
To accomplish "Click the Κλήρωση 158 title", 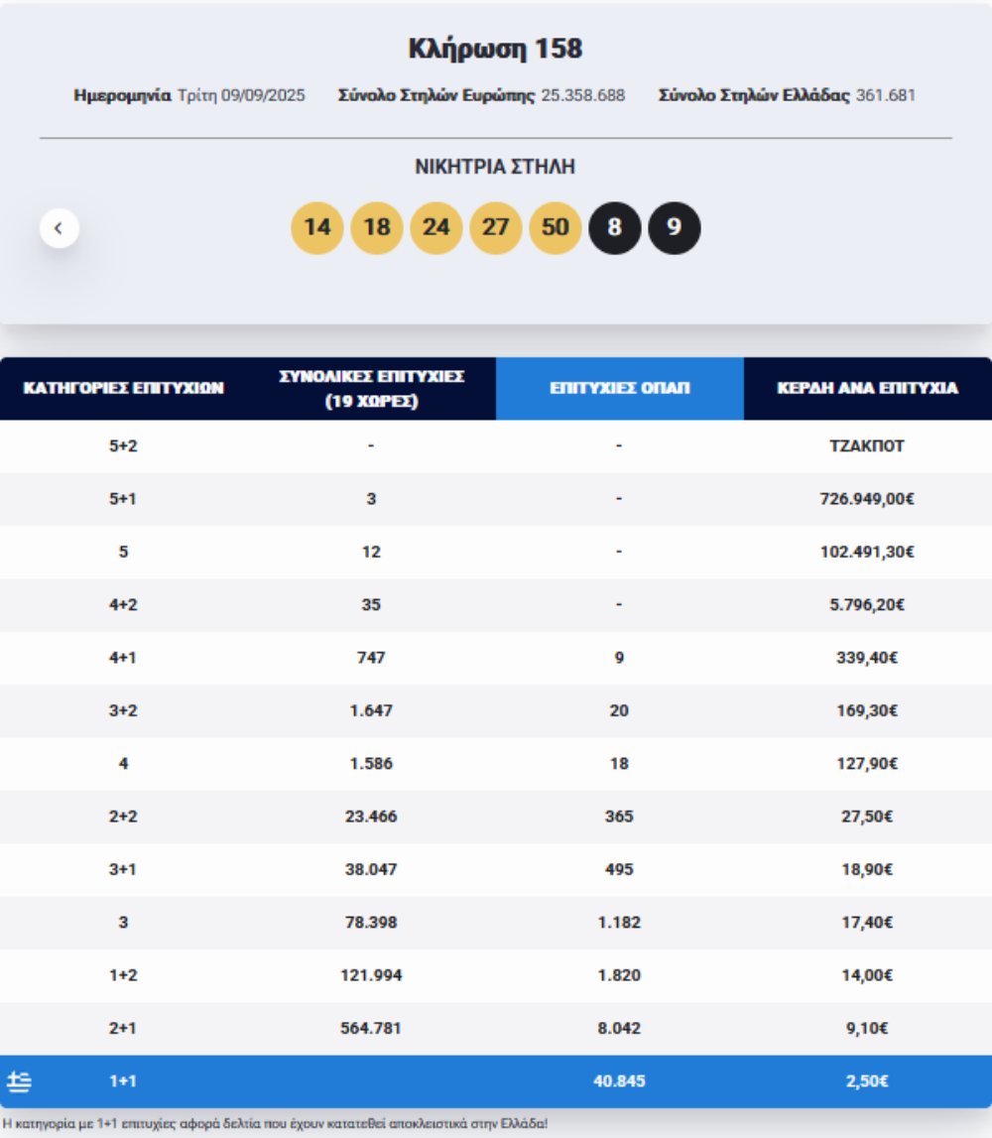I will 496,49.
